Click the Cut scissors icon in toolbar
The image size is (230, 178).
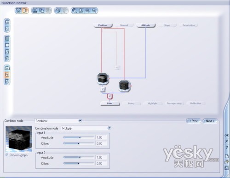[x=35, y=11]
